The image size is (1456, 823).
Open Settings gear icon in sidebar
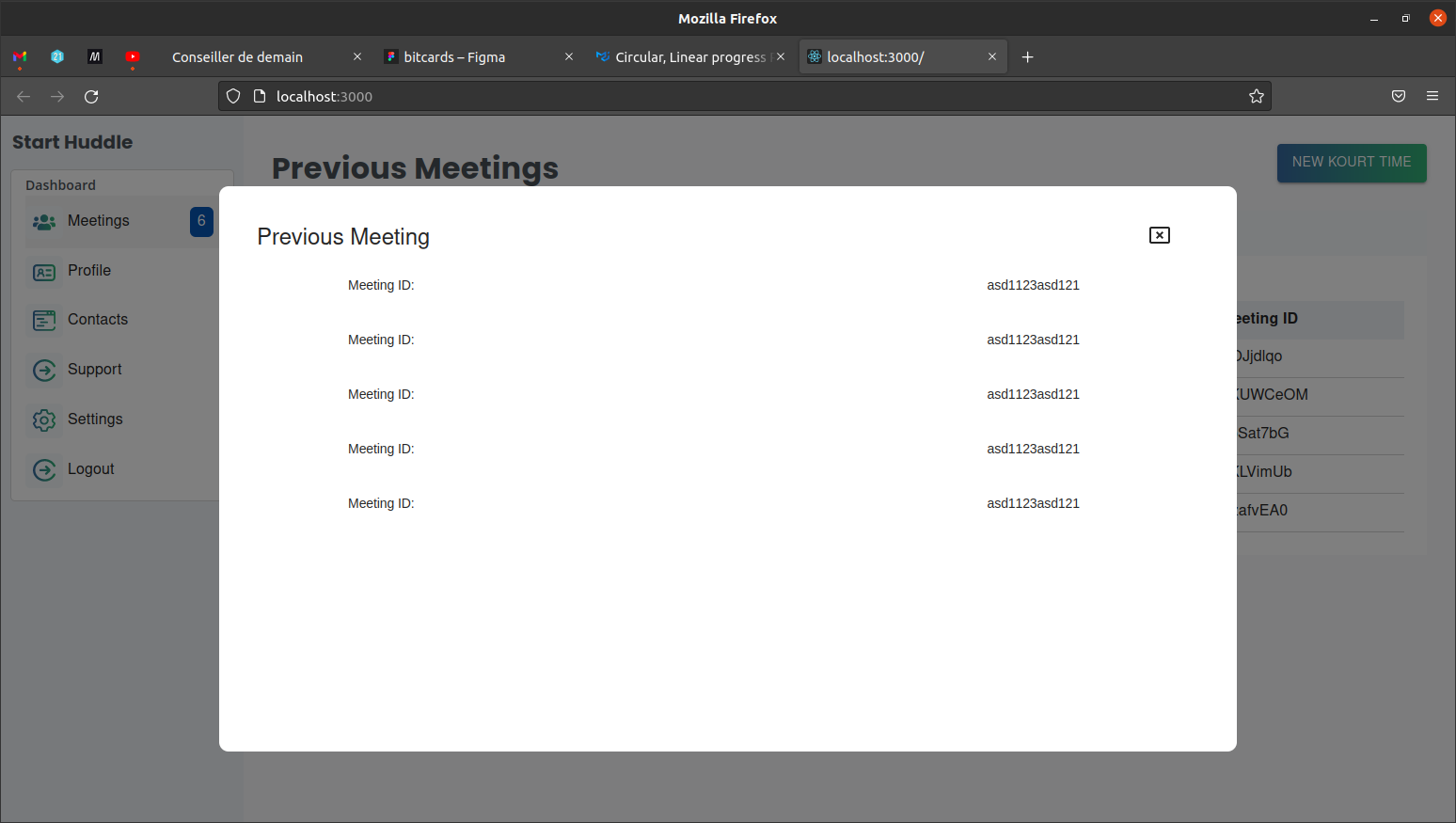[44, 419]
